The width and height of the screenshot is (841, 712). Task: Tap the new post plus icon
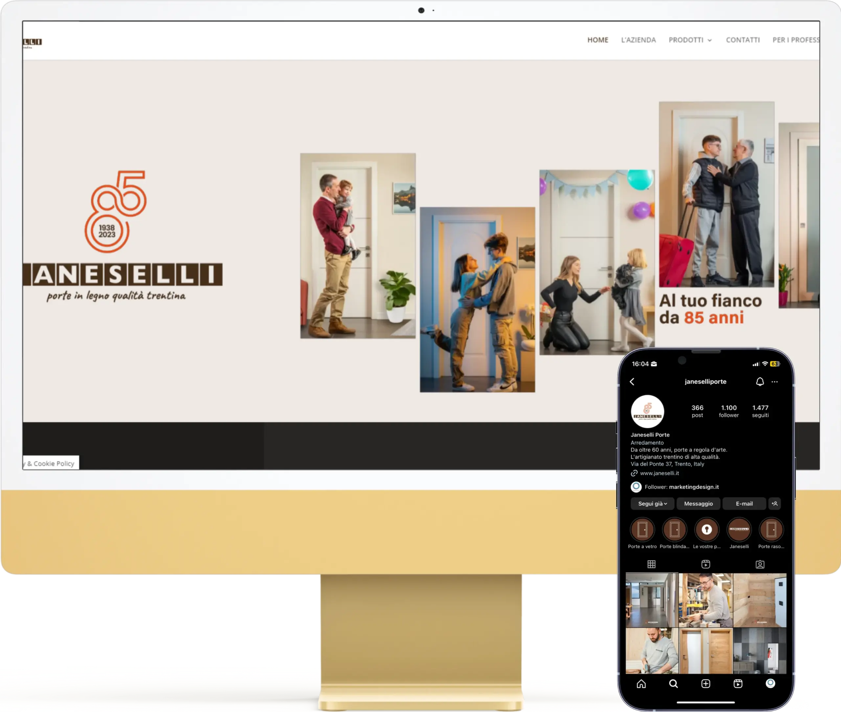706,683
